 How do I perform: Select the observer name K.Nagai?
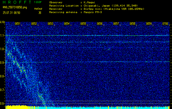pos(89,2)
